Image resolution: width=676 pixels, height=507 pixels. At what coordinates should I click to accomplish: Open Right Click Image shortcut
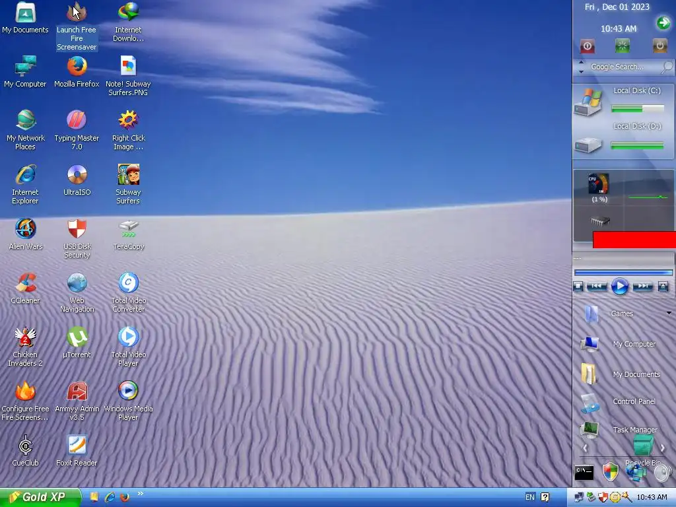(x=128, y=130)
